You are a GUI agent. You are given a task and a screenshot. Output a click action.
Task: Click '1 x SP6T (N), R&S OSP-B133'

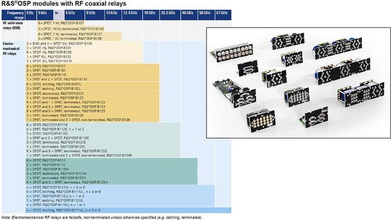coord(49,57)
